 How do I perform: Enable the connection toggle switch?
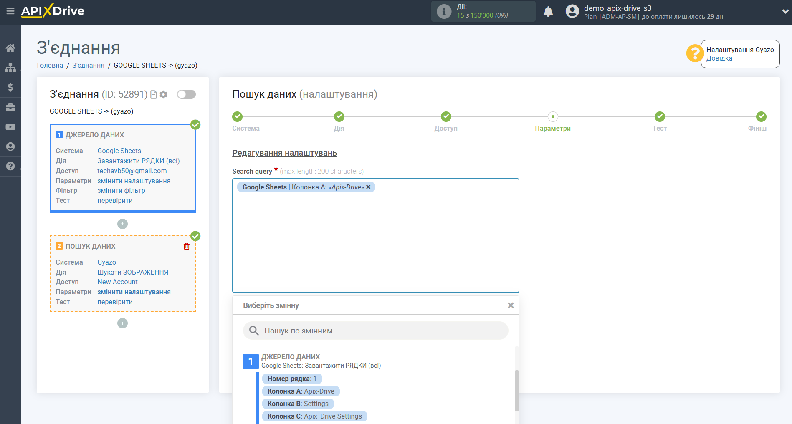186,94
